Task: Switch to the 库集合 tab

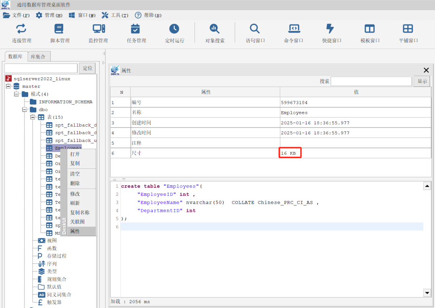Action: pos(38,57)
